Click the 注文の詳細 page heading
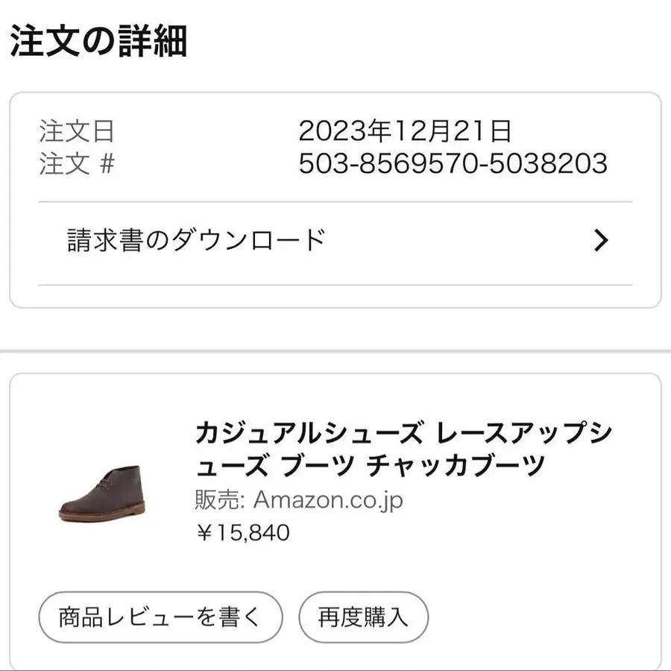This screenshot has width=671, height=671. point(98,41)
